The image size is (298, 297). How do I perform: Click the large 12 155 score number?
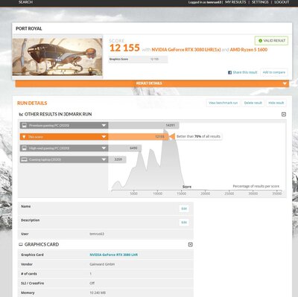[x=124, y=48]
